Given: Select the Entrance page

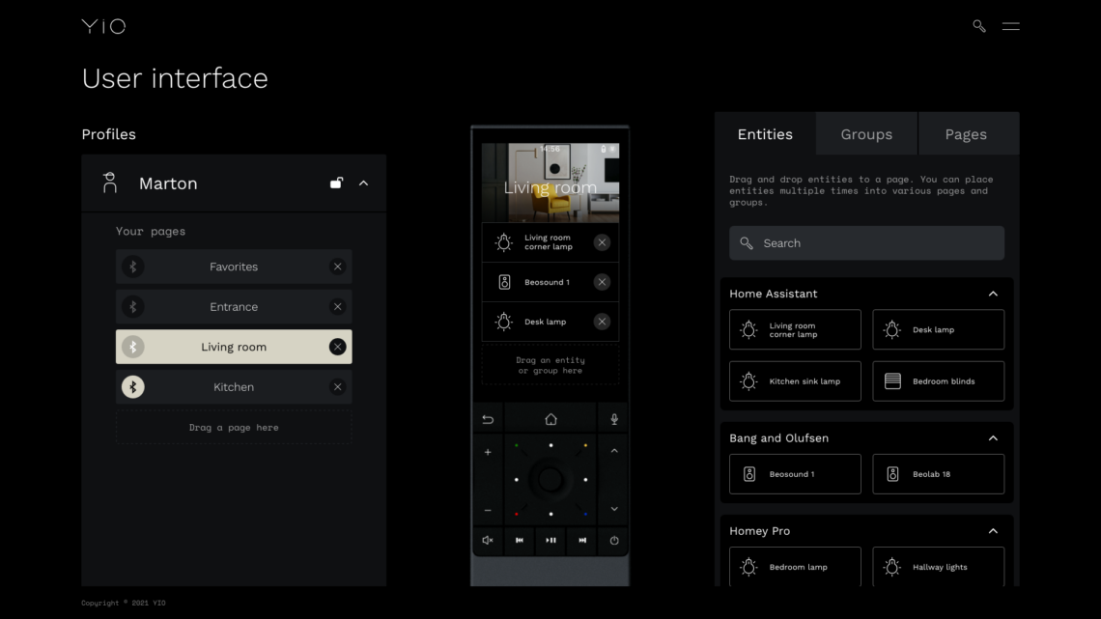Looking at the screenshot, I should tap(234, 306).
